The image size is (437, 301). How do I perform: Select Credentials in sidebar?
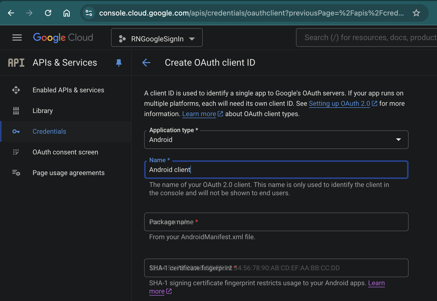coord(66,131)
